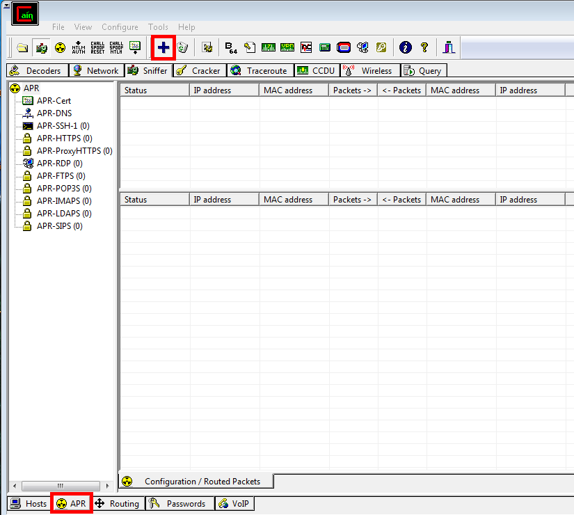Click the Status column header in upper list
574x515 pixels.
(154, 90)
